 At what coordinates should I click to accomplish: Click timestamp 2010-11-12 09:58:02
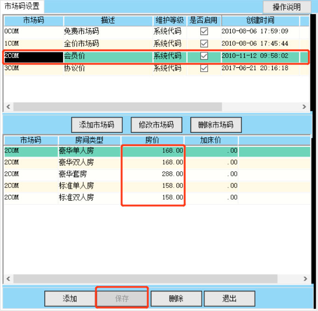click(x=255, y=56)
